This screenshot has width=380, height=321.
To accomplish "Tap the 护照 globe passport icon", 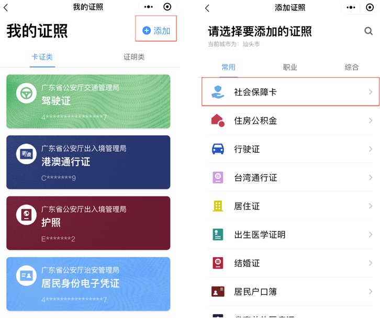I will click(26, 215).
